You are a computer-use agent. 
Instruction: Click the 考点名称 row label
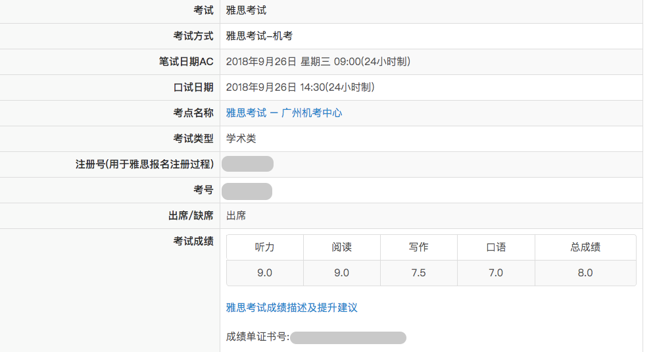pos(193,113)
